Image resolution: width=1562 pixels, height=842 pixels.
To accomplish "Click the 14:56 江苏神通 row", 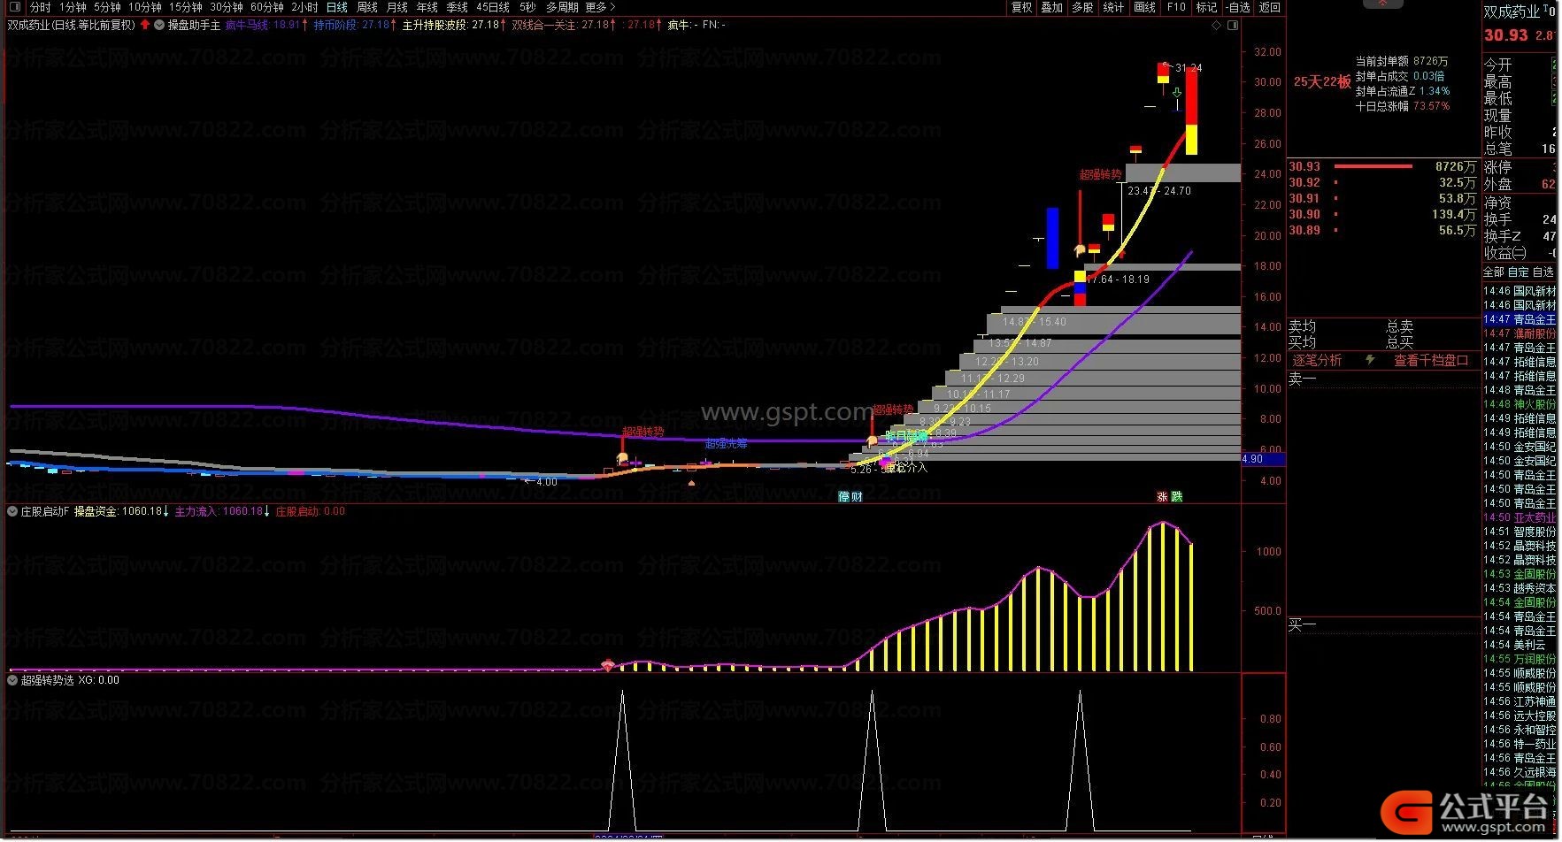I will tap(1520, 701).
